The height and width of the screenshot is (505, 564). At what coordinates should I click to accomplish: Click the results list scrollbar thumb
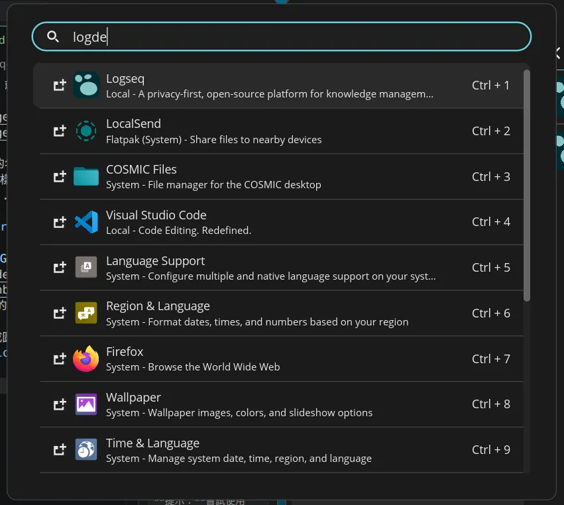[x=527, y=186]
